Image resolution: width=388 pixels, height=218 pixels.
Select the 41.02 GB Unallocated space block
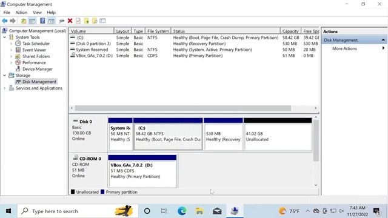pyautogui.click(x=278, y=134)
